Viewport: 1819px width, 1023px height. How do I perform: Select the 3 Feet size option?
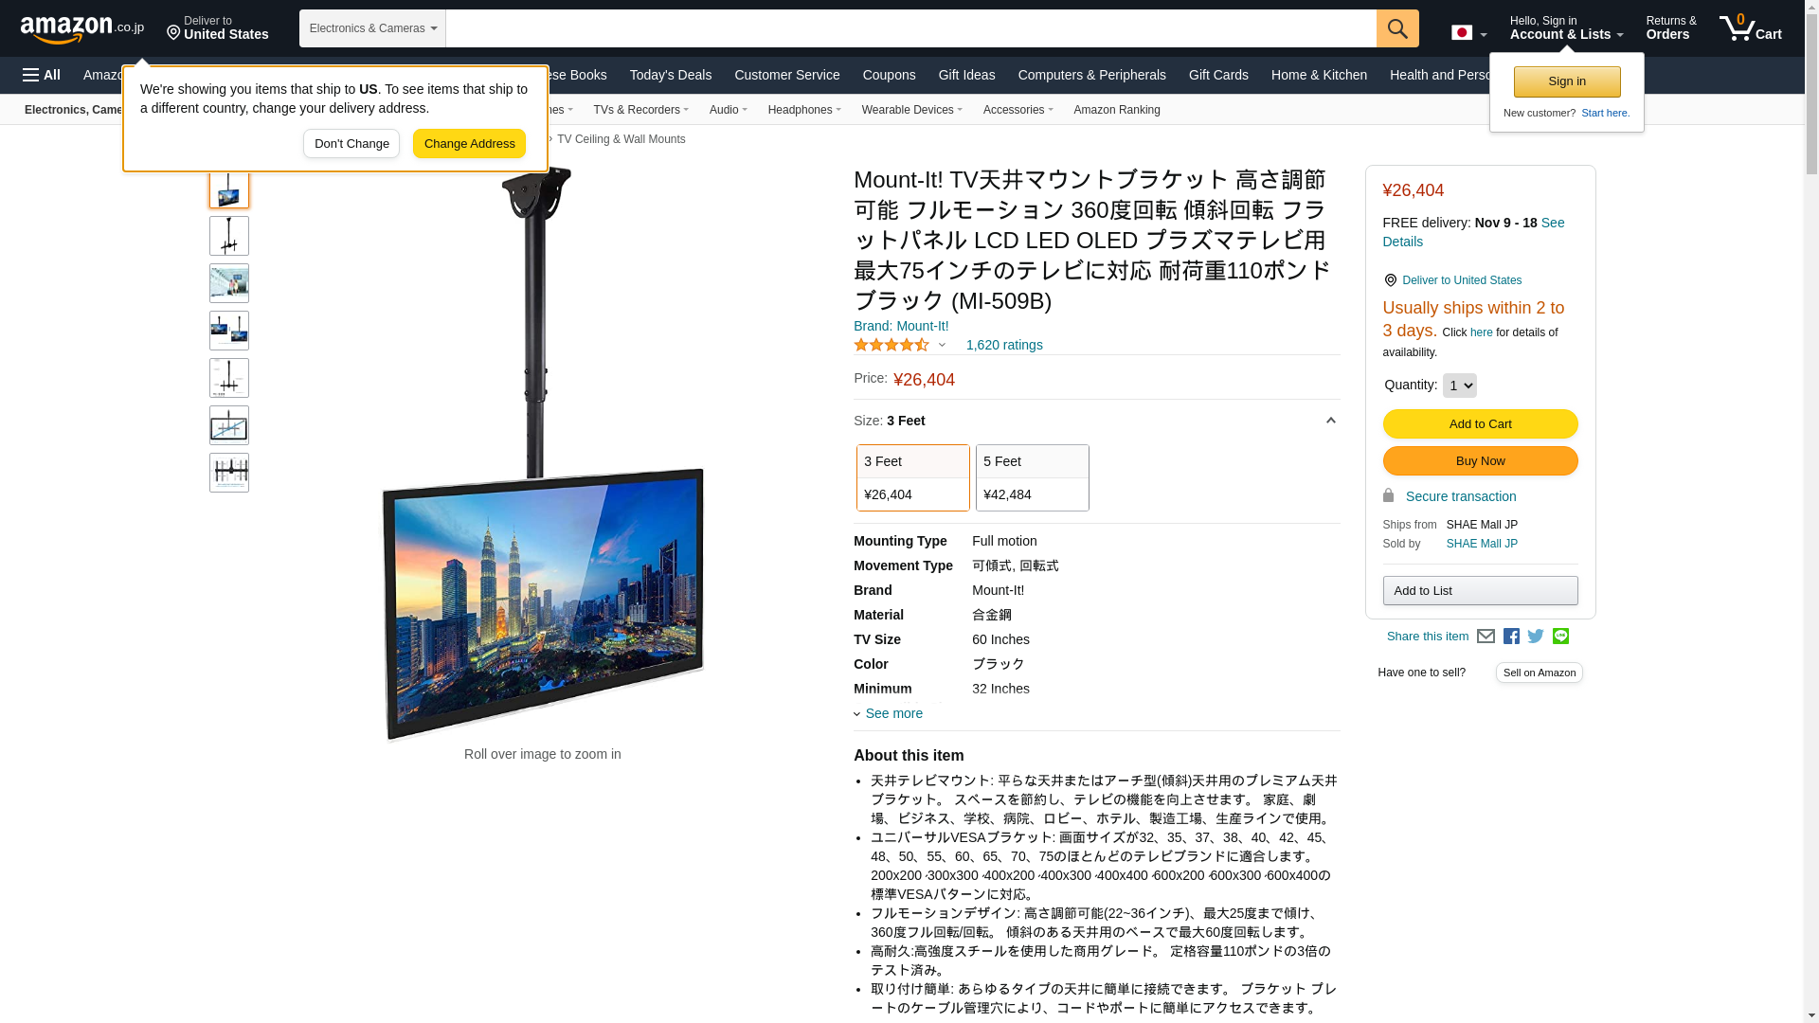tap(913, 477)
